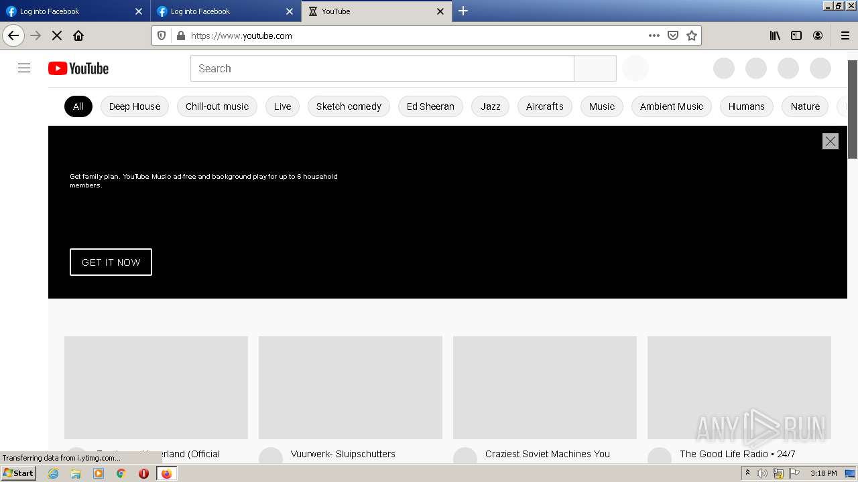The image size is (858, 482).
Task: Select Ed Sheeran chip
Action: [x=430, y=106]
